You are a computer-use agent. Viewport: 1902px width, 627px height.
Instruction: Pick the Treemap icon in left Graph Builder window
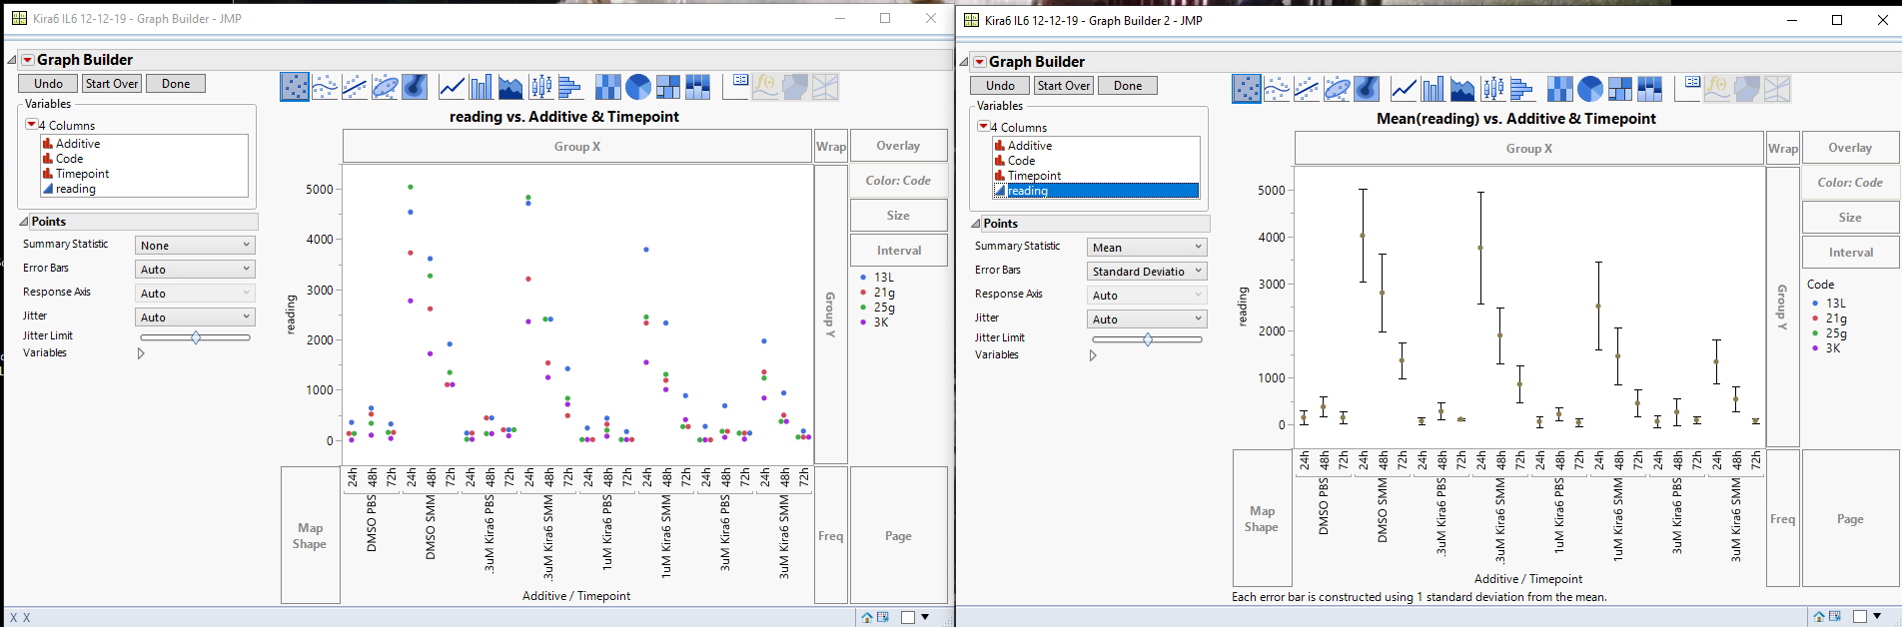(668, 88)
